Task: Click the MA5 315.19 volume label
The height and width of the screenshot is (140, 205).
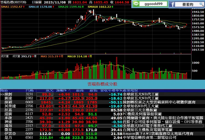Action: pos(52,56)
